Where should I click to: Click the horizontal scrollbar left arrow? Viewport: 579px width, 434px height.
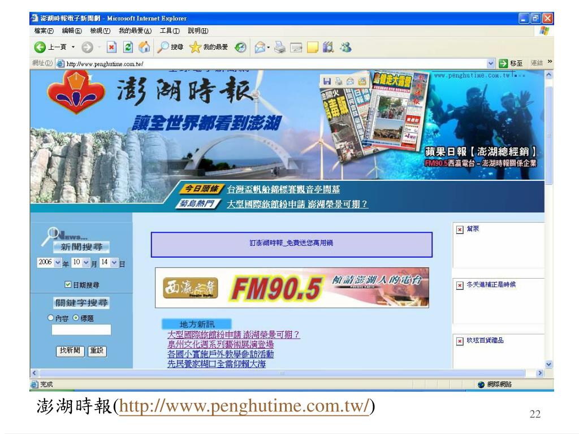34,373
